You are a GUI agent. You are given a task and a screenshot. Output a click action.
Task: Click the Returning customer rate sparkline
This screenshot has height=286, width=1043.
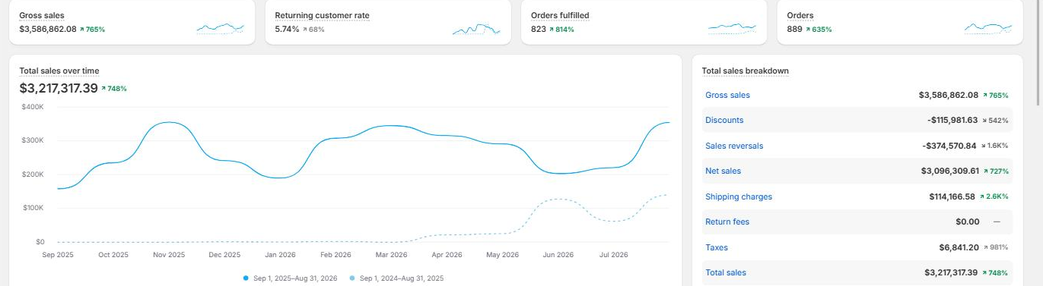click(476, 29)
